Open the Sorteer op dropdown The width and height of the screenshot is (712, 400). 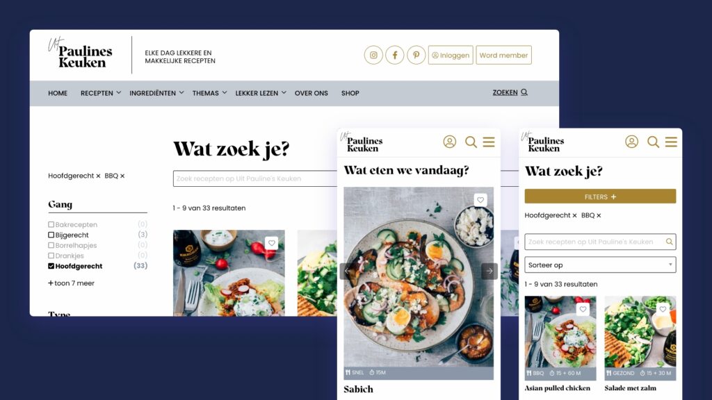coord(600,265)
